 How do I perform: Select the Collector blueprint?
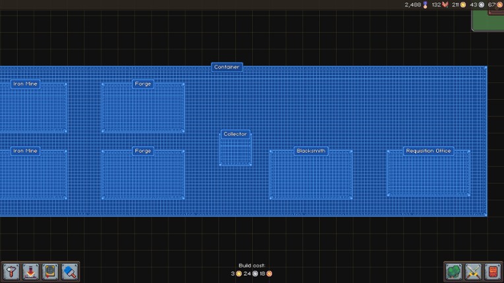(236, 149)
